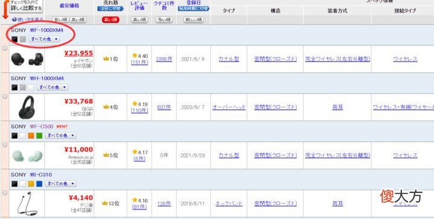Sort by lowest price using 安い順
The image size is (434, 219).
coord(60,20)
